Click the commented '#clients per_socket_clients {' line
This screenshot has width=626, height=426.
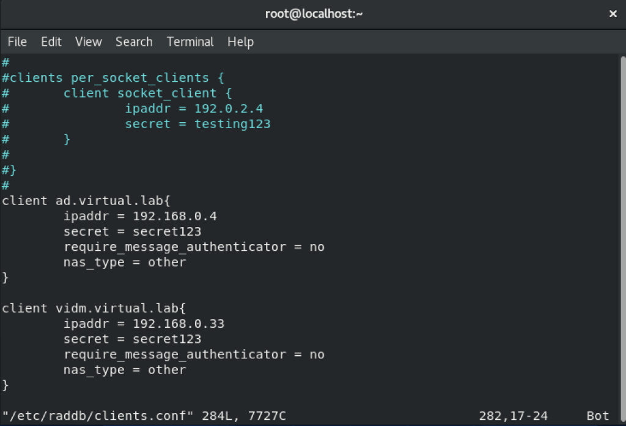tap(113, 78)
